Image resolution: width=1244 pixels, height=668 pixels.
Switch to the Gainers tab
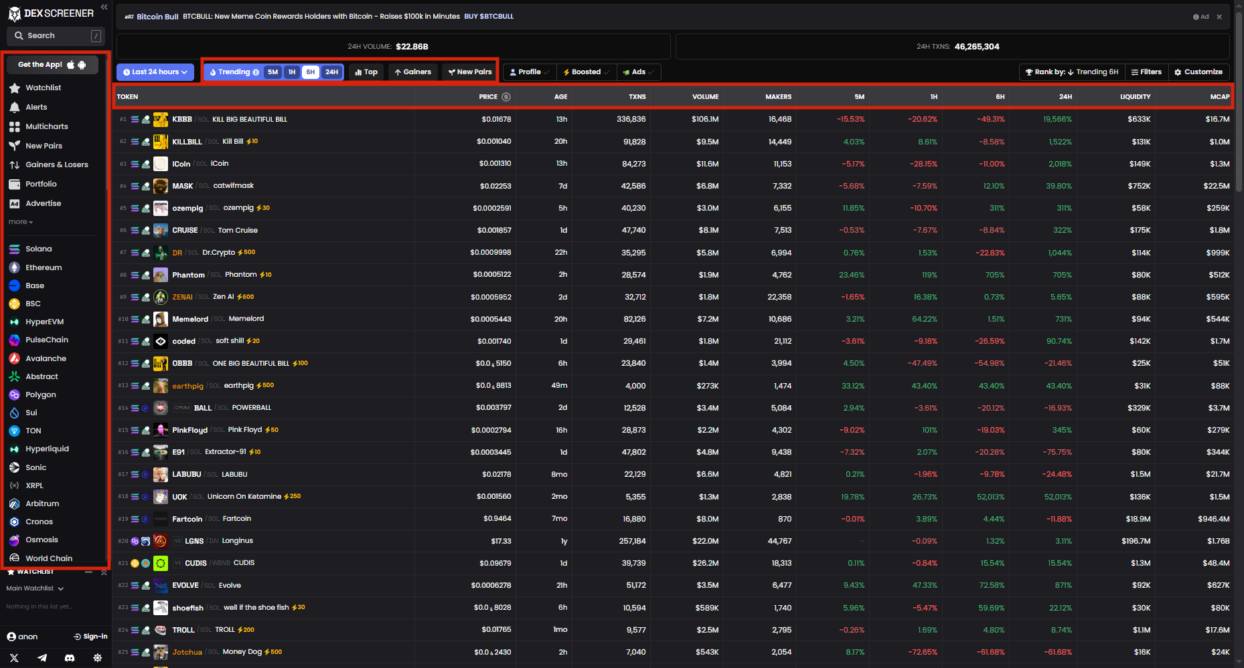point(412,72)
